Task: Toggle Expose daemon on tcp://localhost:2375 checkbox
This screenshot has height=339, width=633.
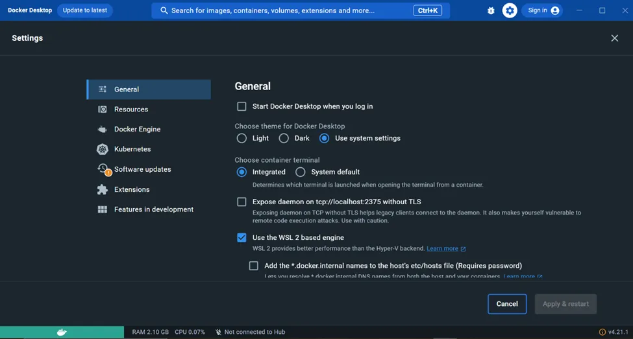Action: coord(242,202)
